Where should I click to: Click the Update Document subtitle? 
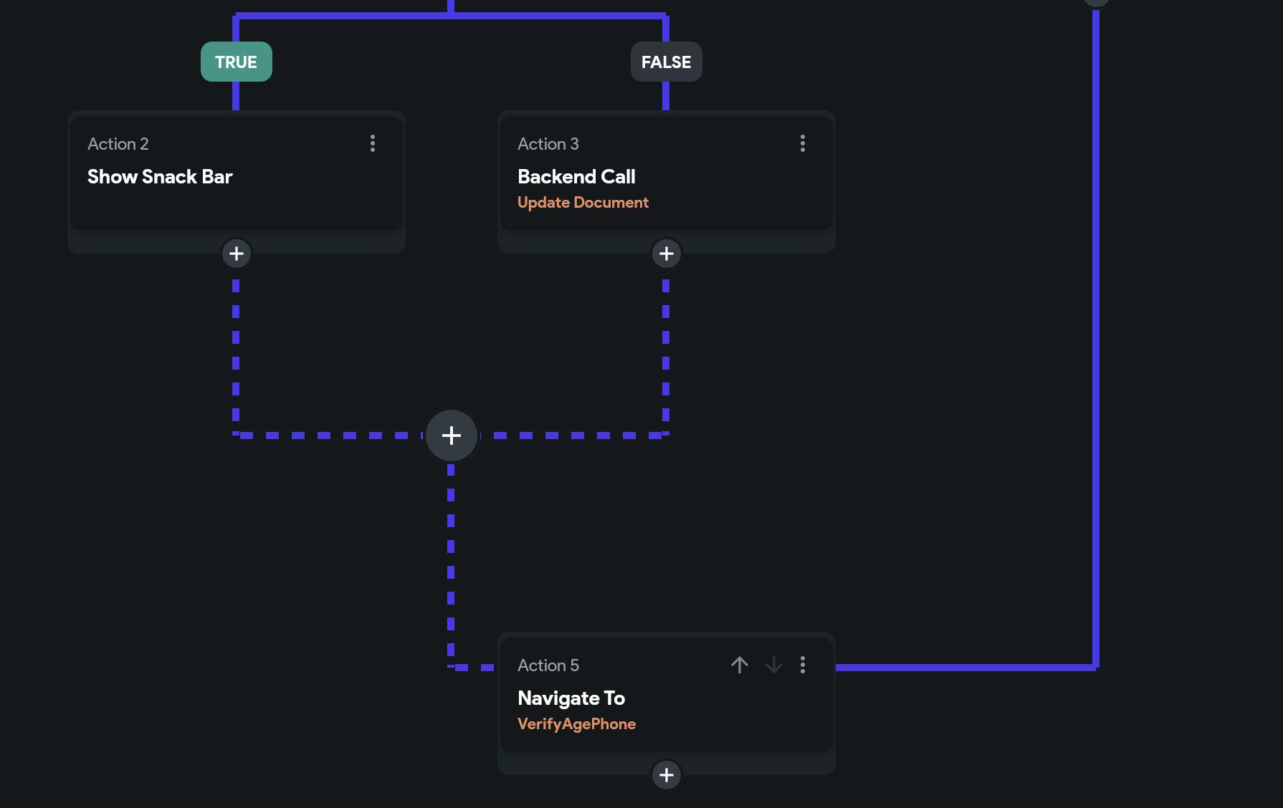point(583,203)
